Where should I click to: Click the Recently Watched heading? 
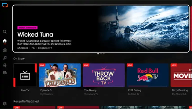point(26,101)
